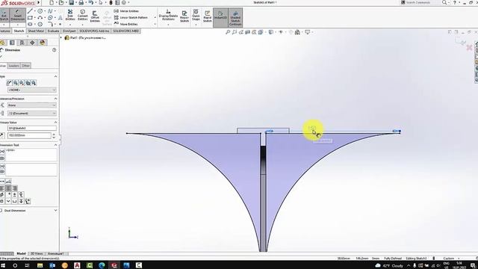
Task: Select the Circle sketch tool
Action: (40, 11)
